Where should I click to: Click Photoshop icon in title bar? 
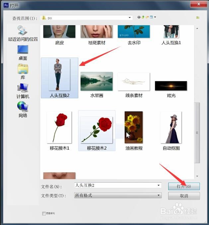click(6, 5)
